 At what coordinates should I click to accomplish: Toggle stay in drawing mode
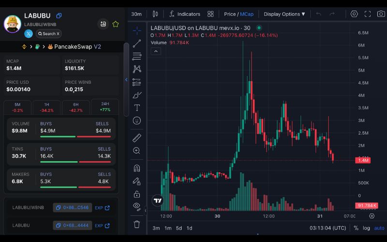[x=137, y=181]
